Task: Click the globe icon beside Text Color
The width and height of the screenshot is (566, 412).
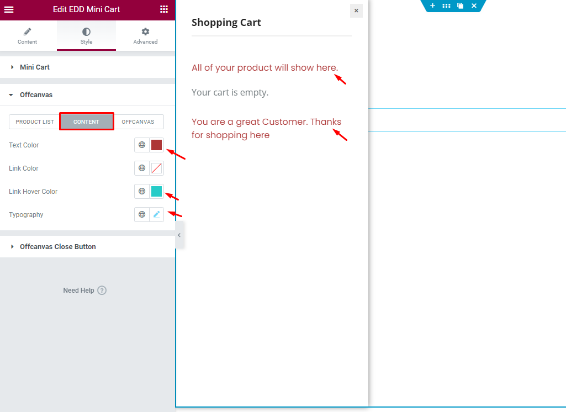Action: [142, 145]
